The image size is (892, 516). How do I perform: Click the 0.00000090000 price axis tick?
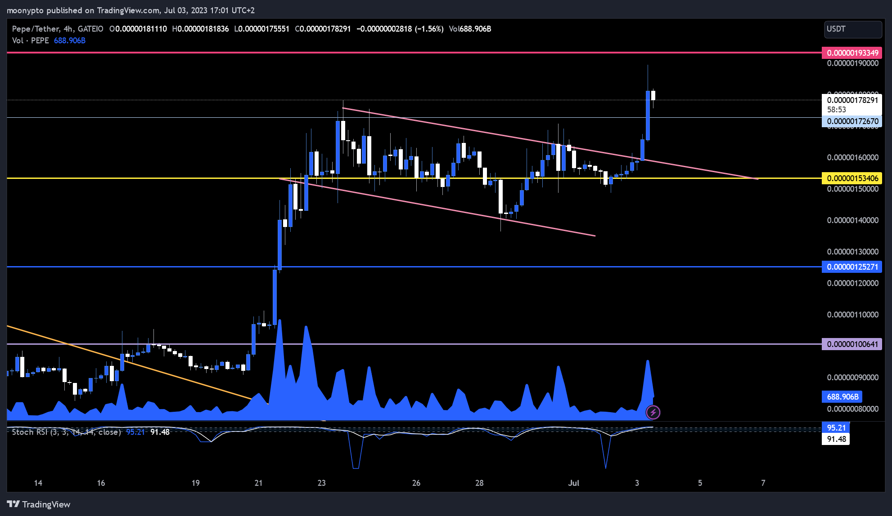(x=852, y=378)
